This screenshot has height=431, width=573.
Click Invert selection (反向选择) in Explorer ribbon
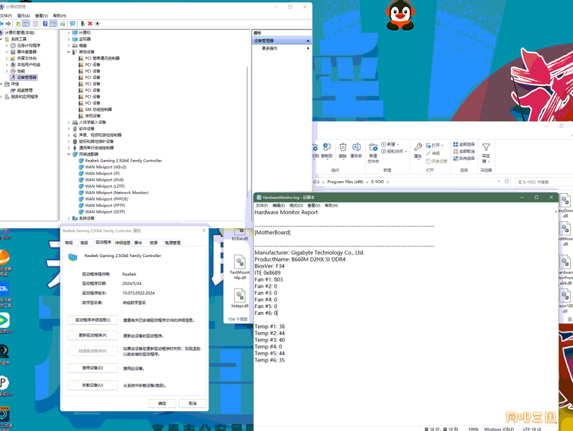pyautogui.click(x=464, y=158)
